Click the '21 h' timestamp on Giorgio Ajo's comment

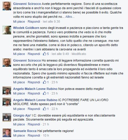(x=46, y=124)
